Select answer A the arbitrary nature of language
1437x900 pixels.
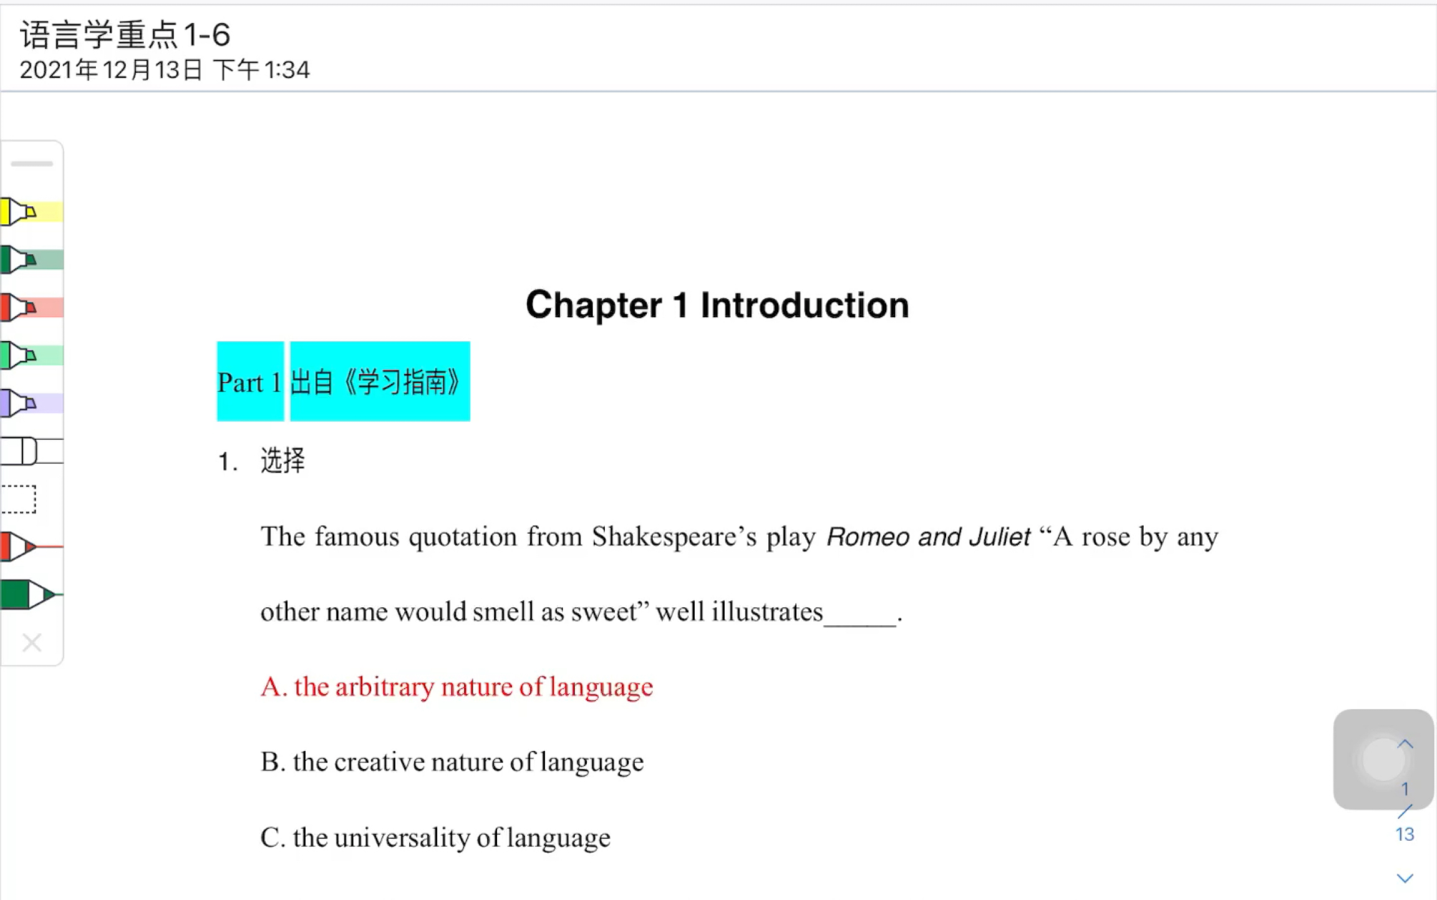point(457,687)
